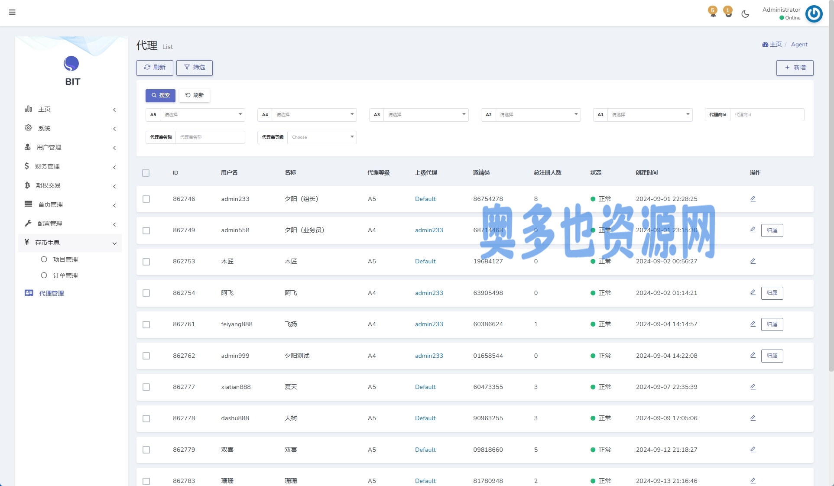Click the hamburger menu icon
The height and width of the screenshot is (486, 834).
coord(12,12)
